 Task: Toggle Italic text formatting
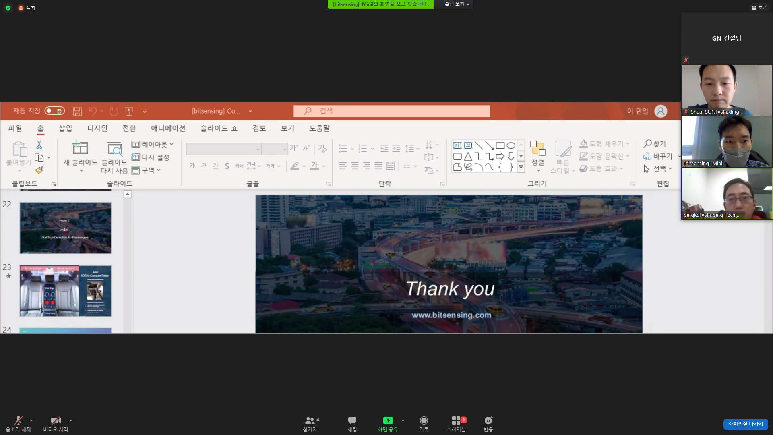(x=204, y=166)
